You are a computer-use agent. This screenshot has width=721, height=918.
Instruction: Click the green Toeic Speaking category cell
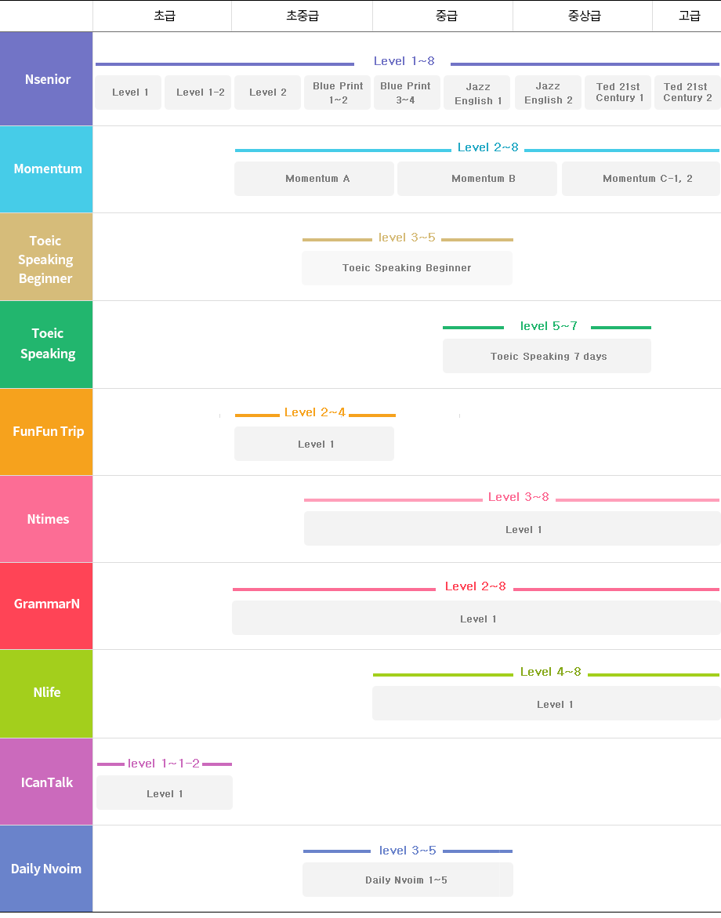coord(46,344)
